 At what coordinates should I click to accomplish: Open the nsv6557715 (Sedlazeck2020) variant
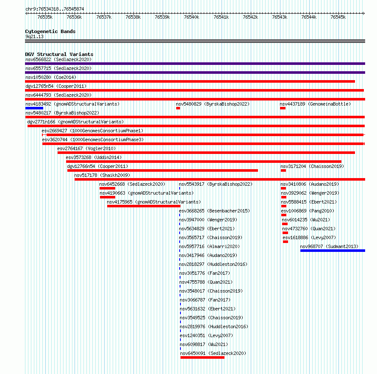58,68
